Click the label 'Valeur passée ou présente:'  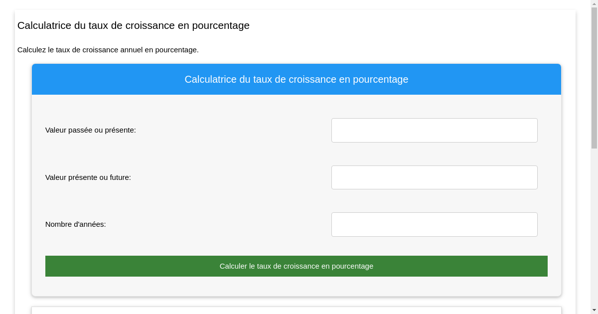[x=90, y=130]
